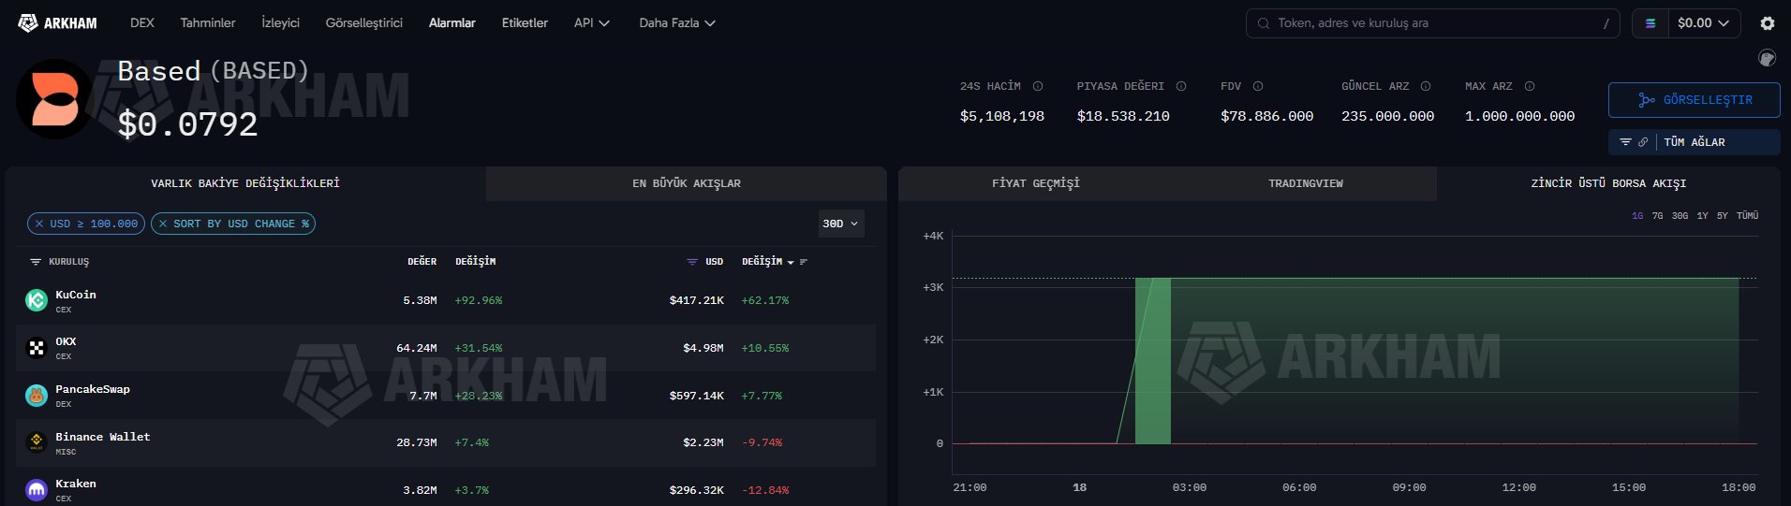
Task: Click the PancakeSwap logo icon
Action: [37, 396]
